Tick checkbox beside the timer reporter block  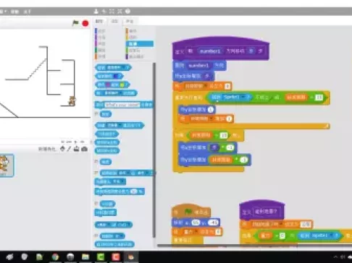(96, 204)
